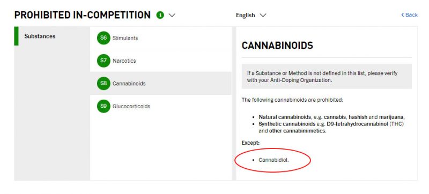Click the Cannabinoids panel heading
This screenshot has height=194, width=429.
(x=277, y=46)
